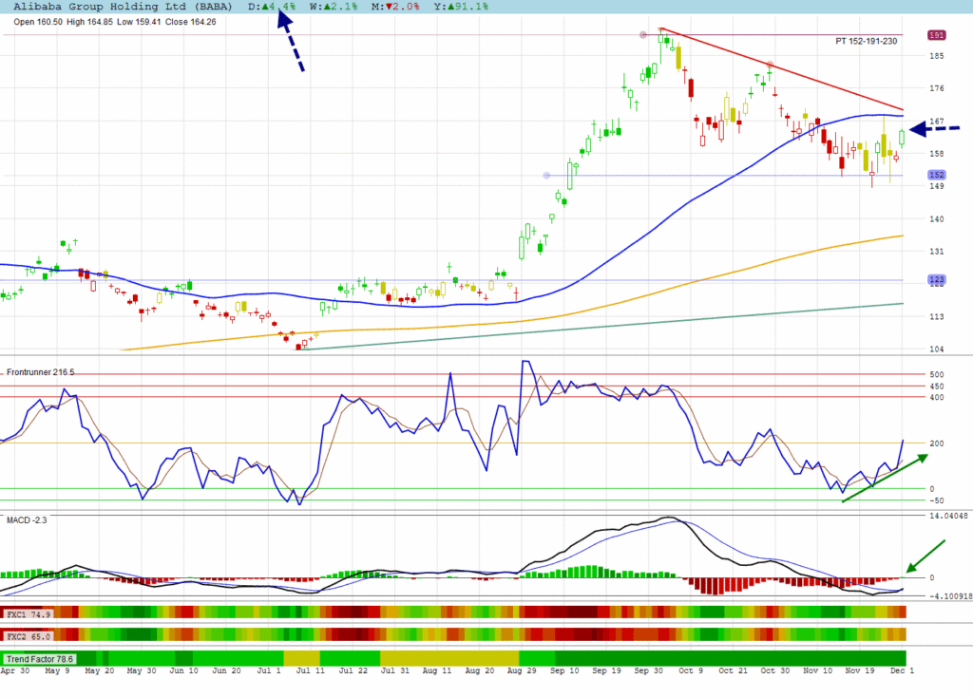973x698 pixels.
Task: Select the circle marker on the 152 line
Action: [x=545, y=176]
